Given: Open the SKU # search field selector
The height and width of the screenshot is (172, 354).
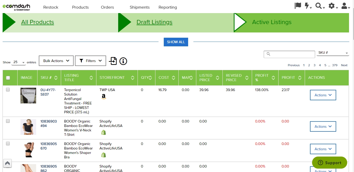Looking at the screenshot, I should (x=333, y=53).
